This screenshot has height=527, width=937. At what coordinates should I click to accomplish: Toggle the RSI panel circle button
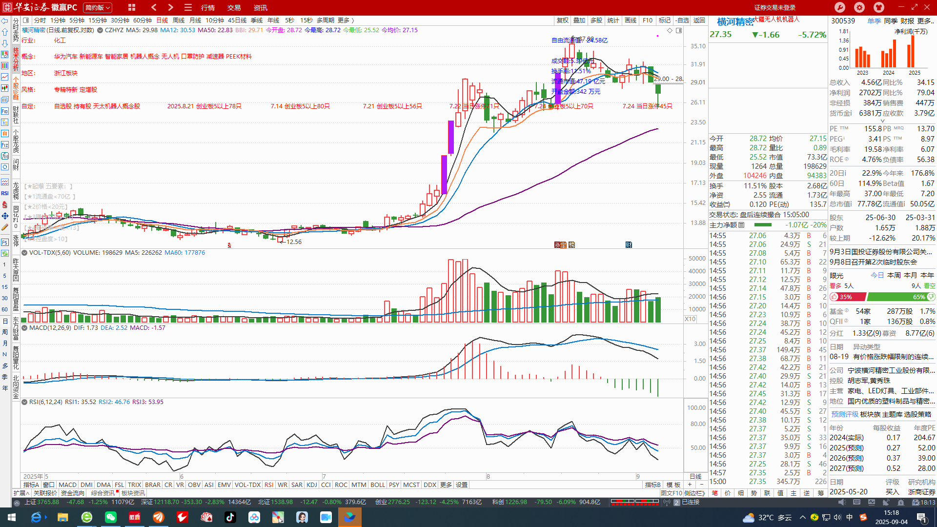(24, 402)
